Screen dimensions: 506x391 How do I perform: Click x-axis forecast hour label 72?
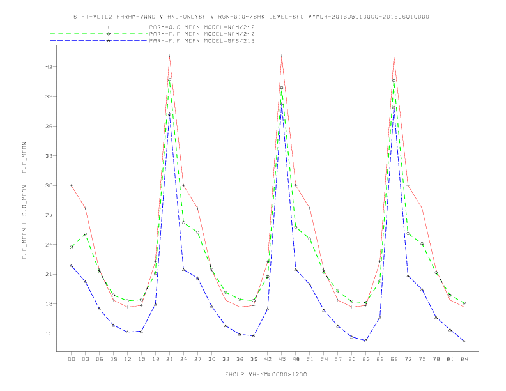point(408,359)
